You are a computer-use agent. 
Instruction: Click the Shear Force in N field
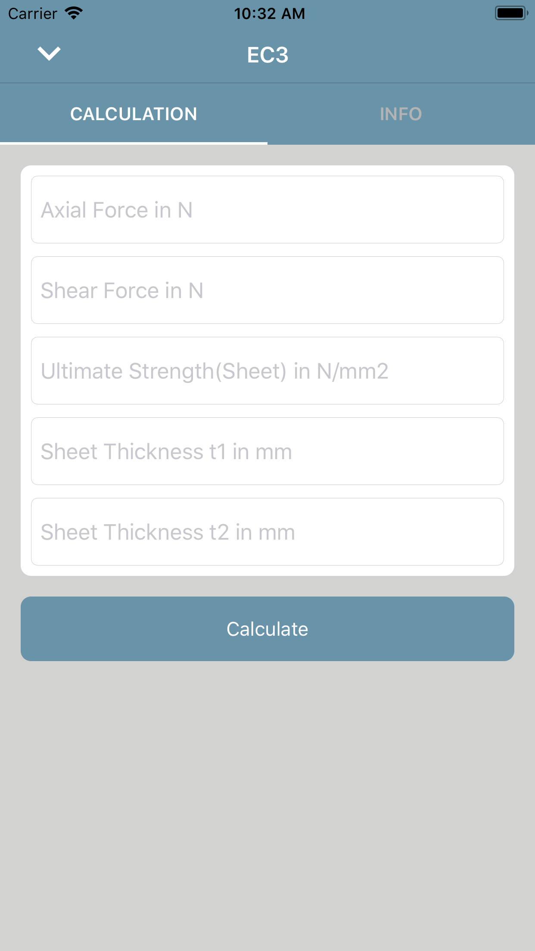pyautogui.click(x=267, y=290)
